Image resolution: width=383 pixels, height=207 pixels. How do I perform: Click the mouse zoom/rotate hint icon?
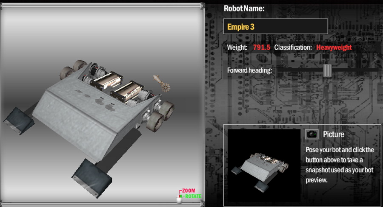(x=179, y=199)
